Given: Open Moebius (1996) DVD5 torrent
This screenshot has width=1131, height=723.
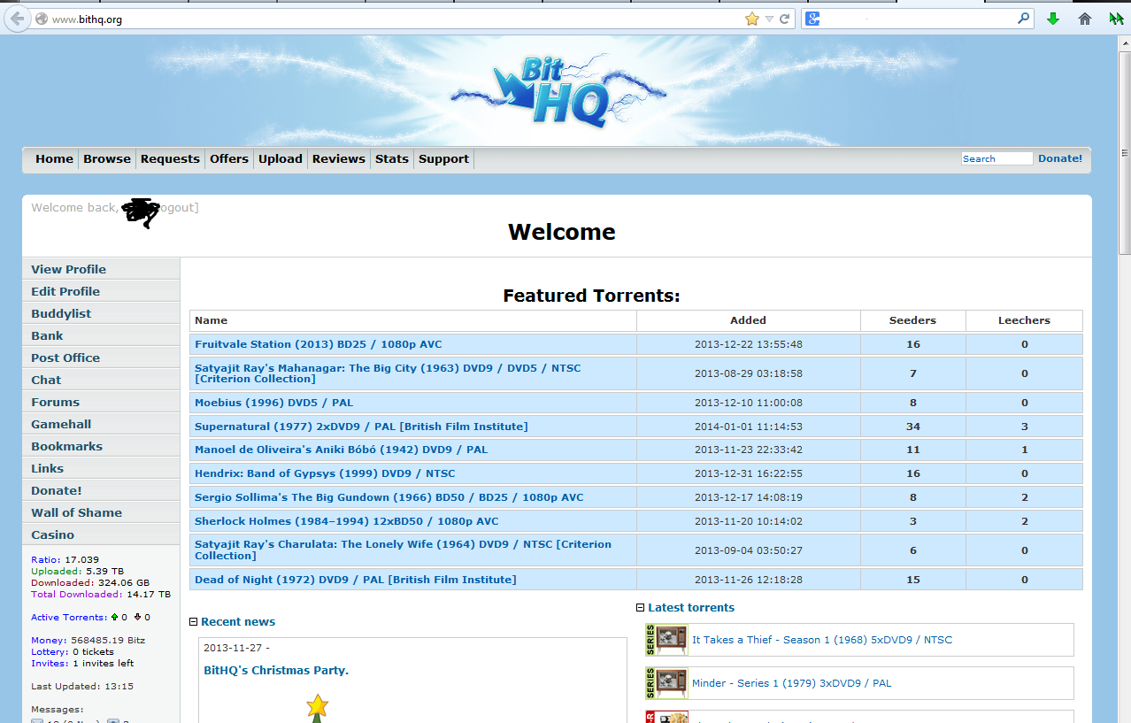Looking at the screenshot, I should point(273,403).
